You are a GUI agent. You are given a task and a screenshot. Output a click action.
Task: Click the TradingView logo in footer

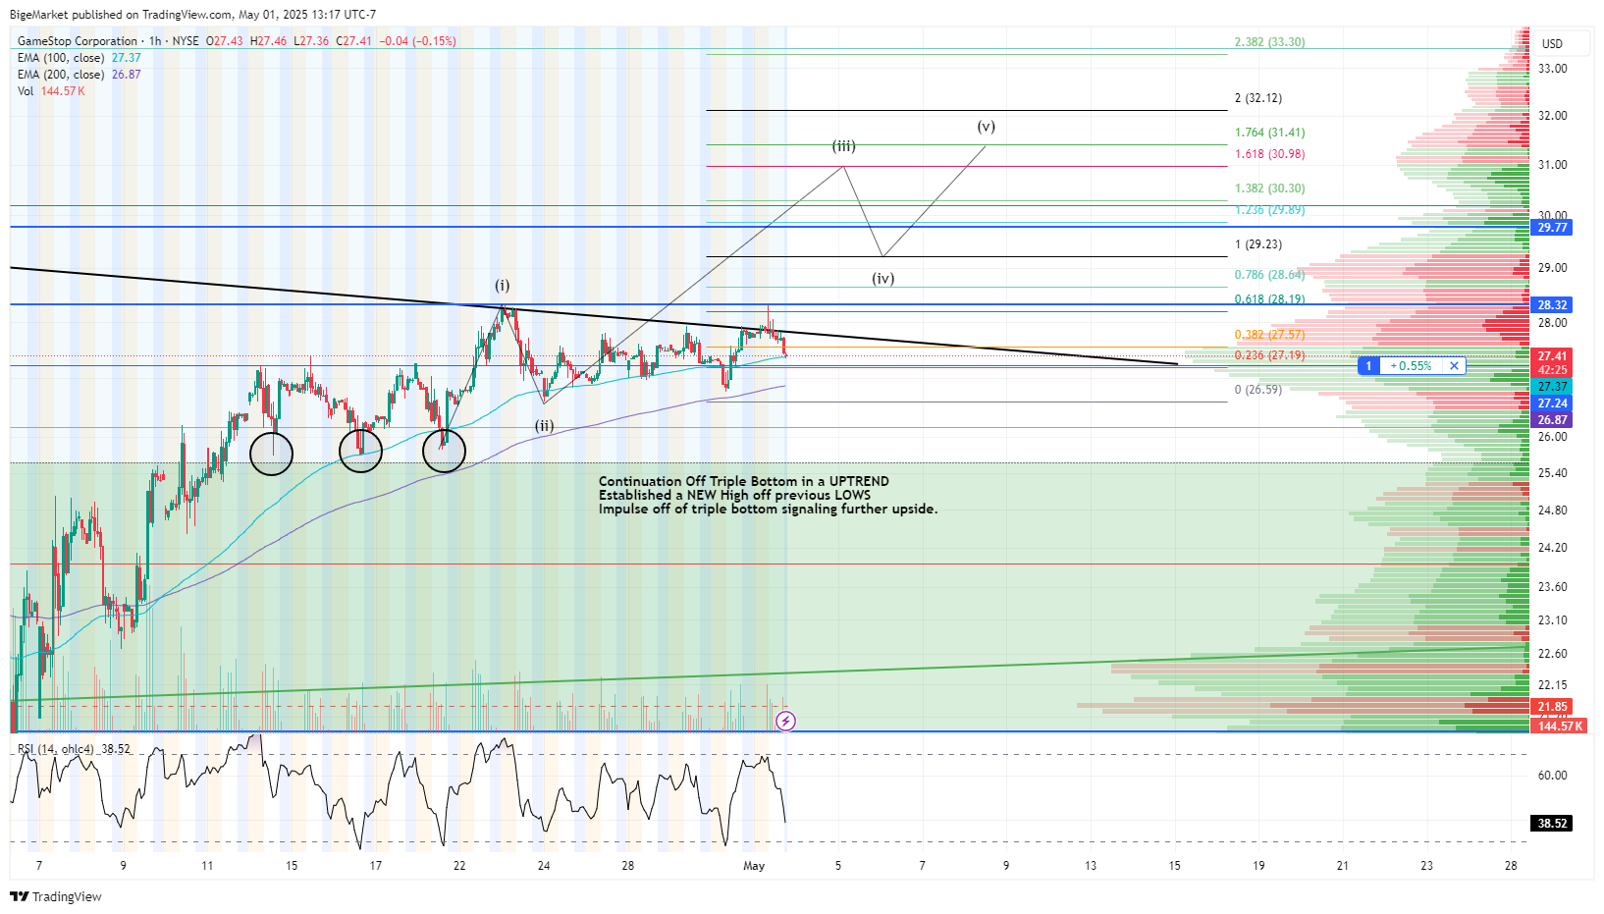[56, 896]
